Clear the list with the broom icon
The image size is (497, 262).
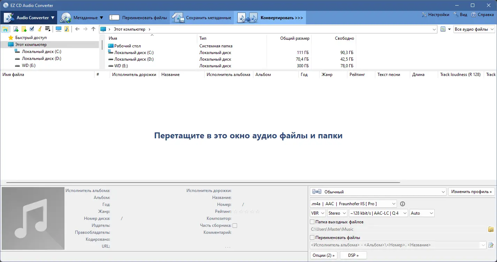point(39,29)
